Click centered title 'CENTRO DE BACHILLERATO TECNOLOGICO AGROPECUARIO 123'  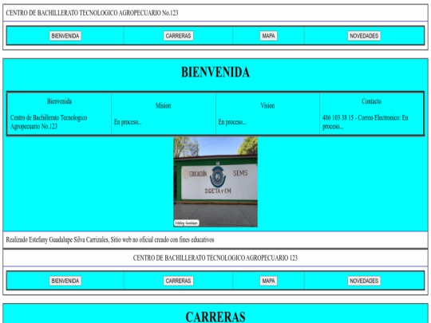pyautogui.click(x=215, y=258)
